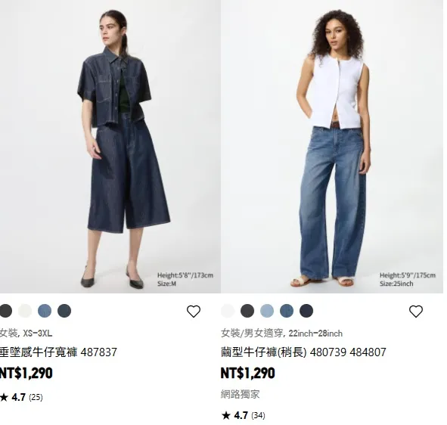Click NT$1,290 price under 繭型牛仔褲
The image size is (447, 425).
(248, 374)
